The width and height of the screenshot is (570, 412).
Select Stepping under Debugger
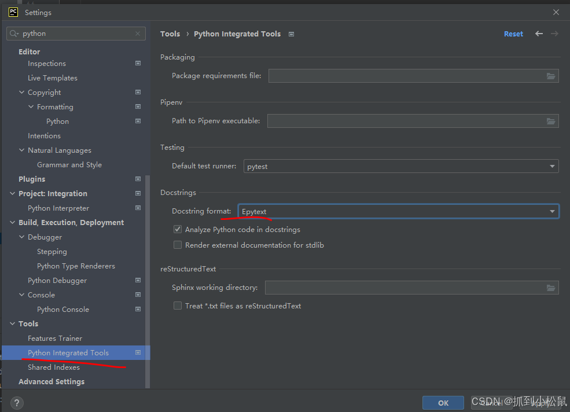pos(52,252)
